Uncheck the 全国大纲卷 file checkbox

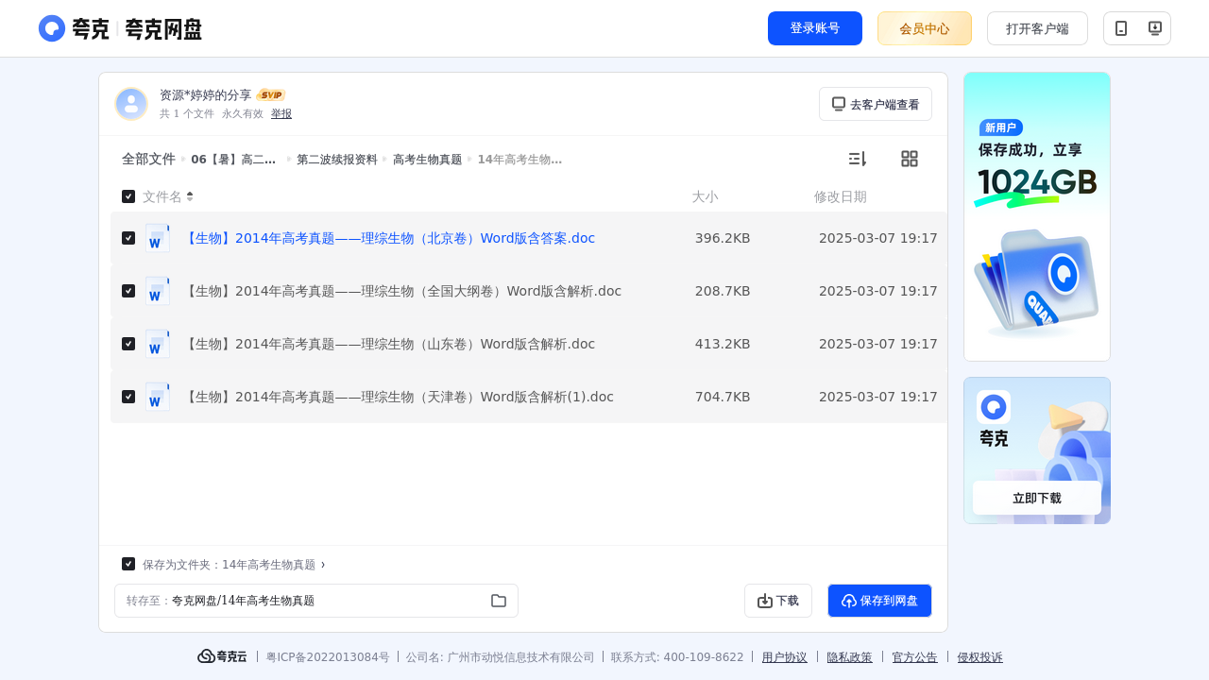[128, 291]
